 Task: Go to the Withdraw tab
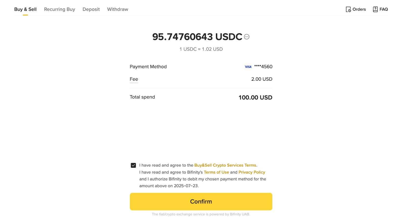click(118, 9)
